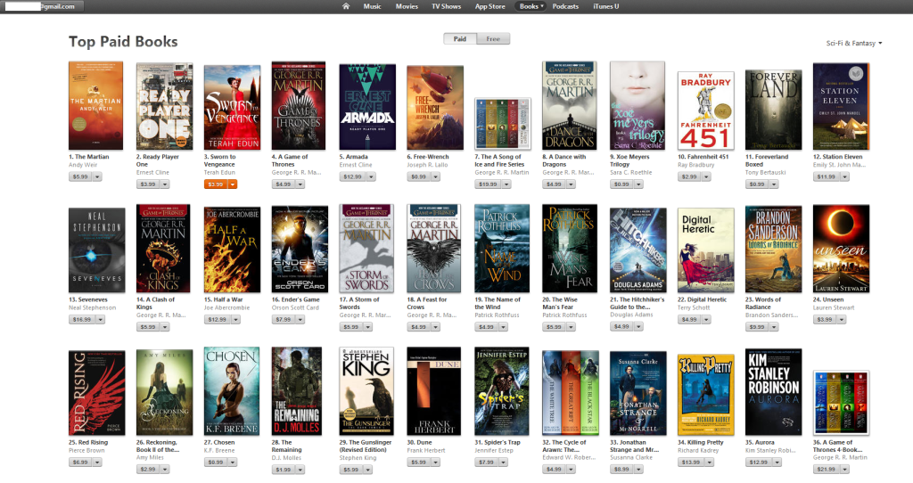Expand the arrow beside the $21.99 bundle price
Screen dimensions: 913x483
click(844, 470)
